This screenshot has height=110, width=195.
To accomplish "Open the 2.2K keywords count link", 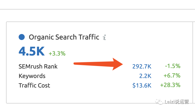I will 145,76.
